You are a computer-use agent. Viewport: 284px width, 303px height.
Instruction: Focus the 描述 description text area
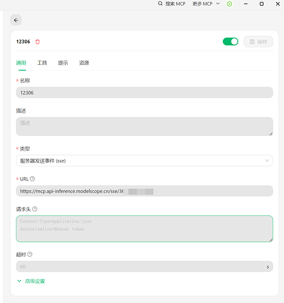pyautogui.click(x=145, y=127)
